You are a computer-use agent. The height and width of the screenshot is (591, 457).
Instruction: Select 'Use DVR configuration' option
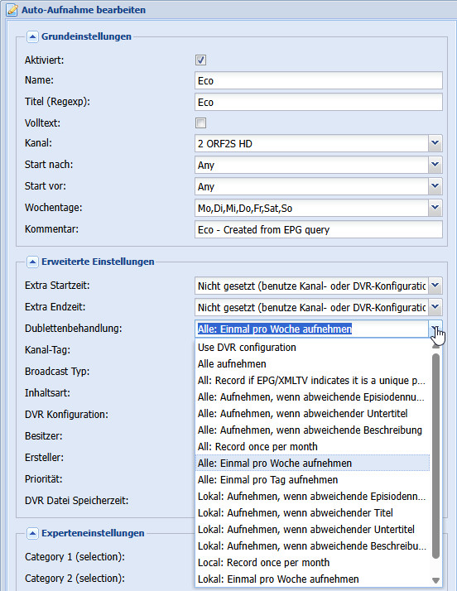click(x=313, y=348)
